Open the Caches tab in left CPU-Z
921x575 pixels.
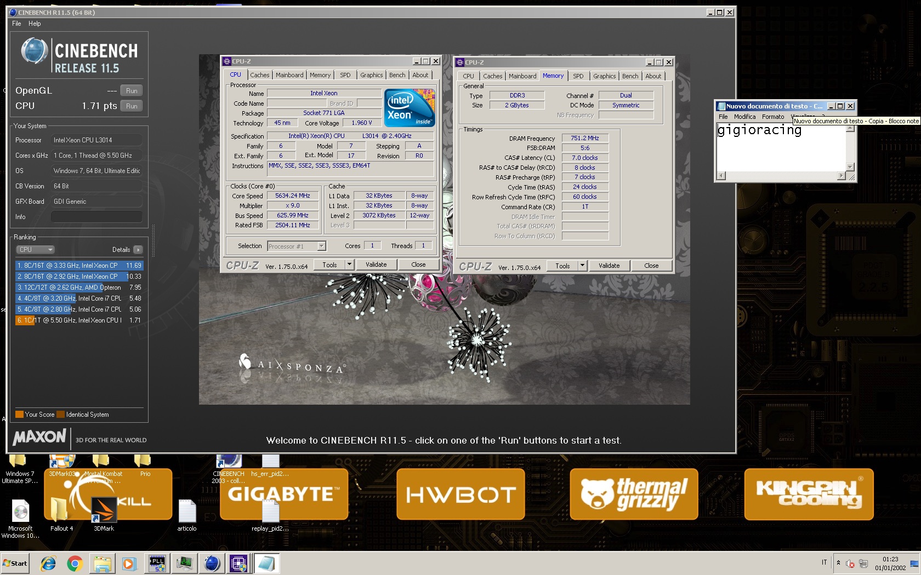(260, 76)
